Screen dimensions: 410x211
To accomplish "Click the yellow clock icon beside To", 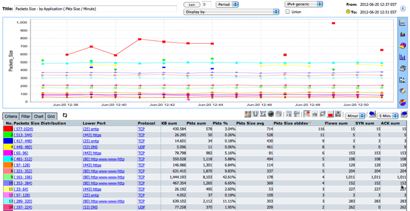I will pyautogui.click(x=348, y=12).
